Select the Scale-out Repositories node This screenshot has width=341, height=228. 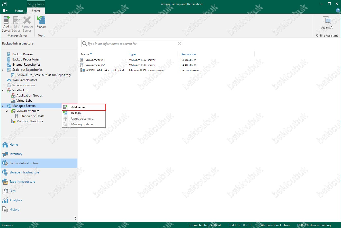[x=27, y=70]
